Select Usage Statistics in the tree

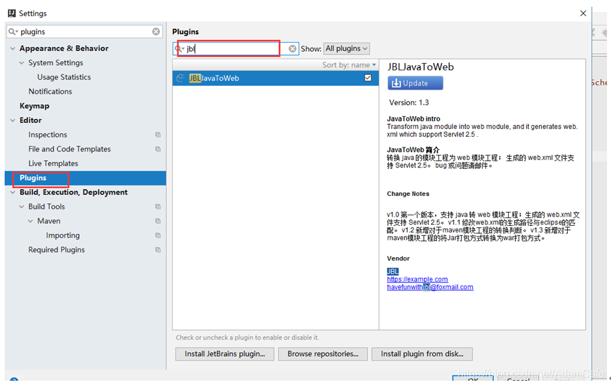click(64, 77)
